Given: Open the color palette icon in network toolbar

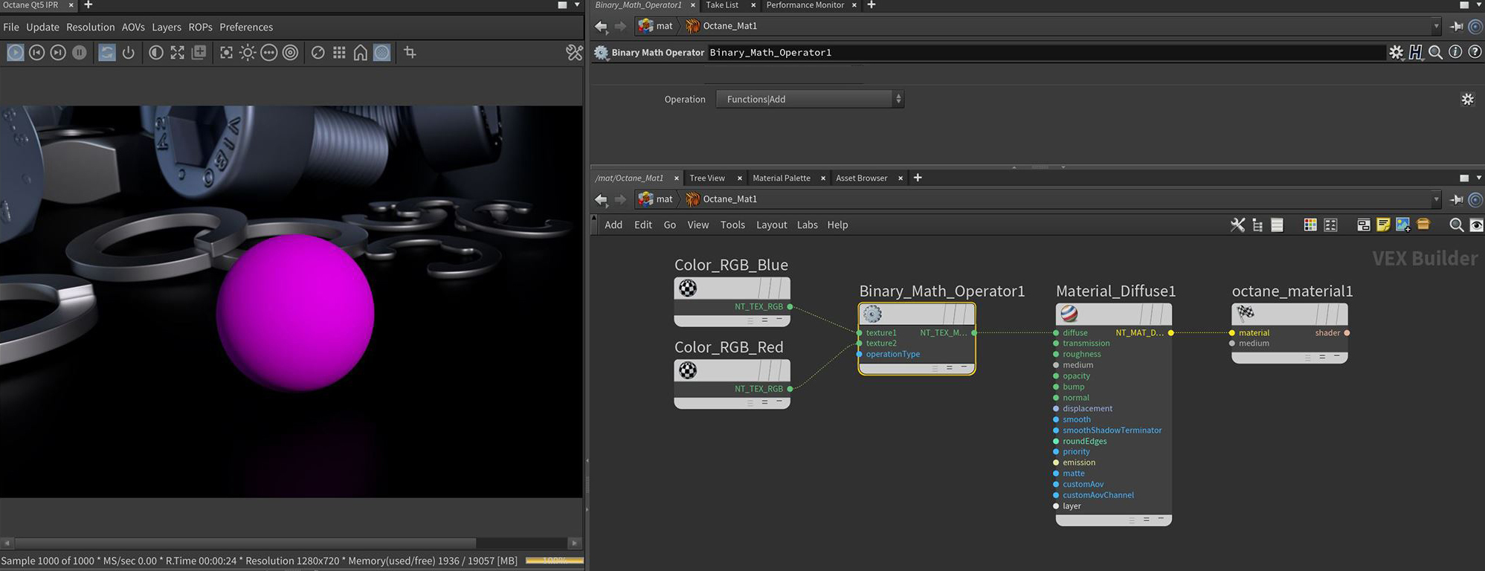Looking at the screenshot, I should [1310, 225].
